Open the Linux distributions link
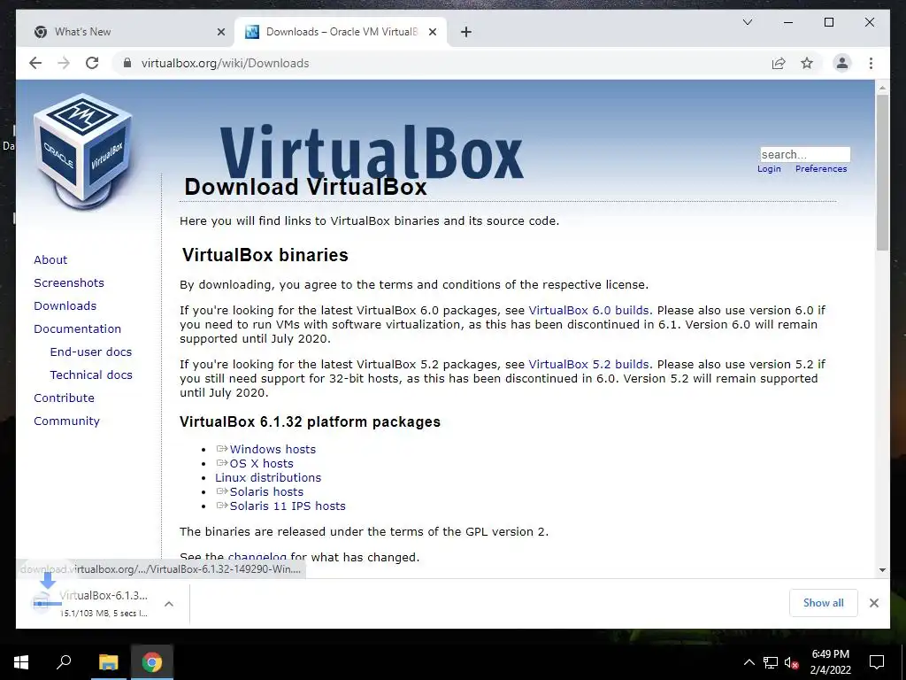The width and height of the screenshot is (906, 680). (268, 477)
